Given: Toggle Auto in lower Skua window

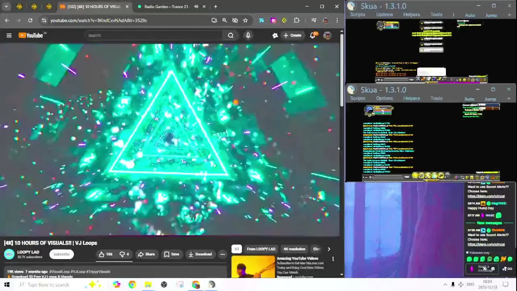Looking at the screenshot, I should 469,99.
